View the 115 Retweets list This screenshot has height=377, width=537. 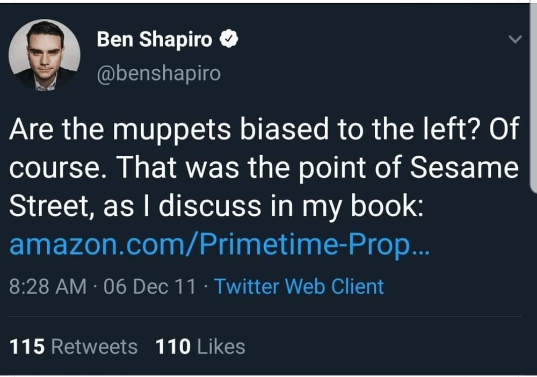[73, 346]
